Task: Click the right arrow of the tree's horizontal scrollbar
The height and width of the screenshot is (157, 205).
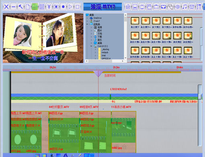Action: click(x=123, y=61)
